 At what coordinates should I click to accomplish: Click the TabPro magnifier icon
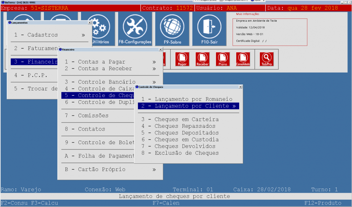[266, 59]
